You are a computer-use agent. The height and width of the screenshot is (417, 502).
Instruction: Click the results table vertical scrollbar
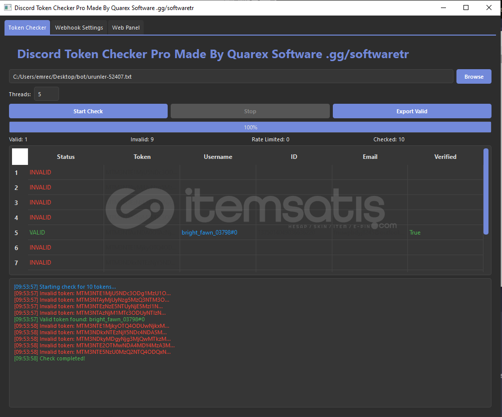(486, 191)
